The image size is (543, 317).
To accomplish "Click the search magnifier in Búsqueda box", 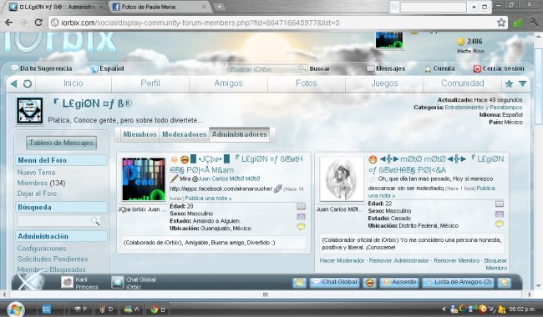I will click(x=95, y=221).
